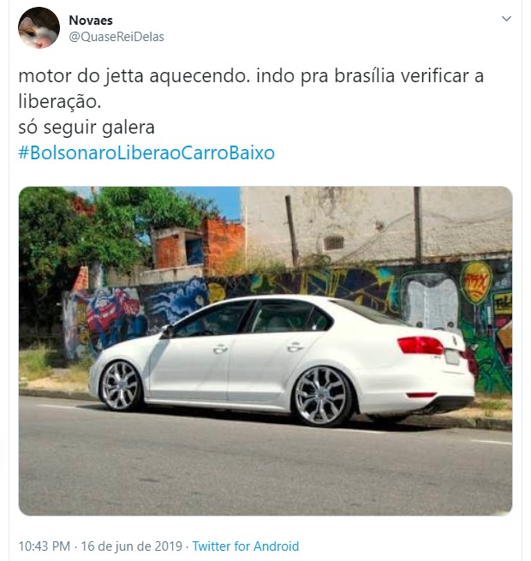
Task: Open the Twitter for Android source link
Action: (x=246, y=546)
